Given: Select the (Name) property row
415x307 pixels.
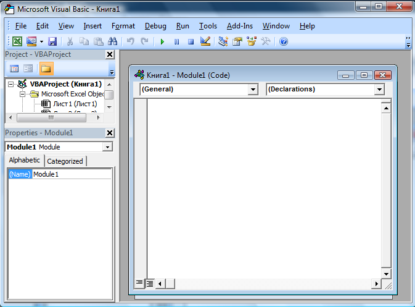Looking at the screenshot, I should coord(20,174).
